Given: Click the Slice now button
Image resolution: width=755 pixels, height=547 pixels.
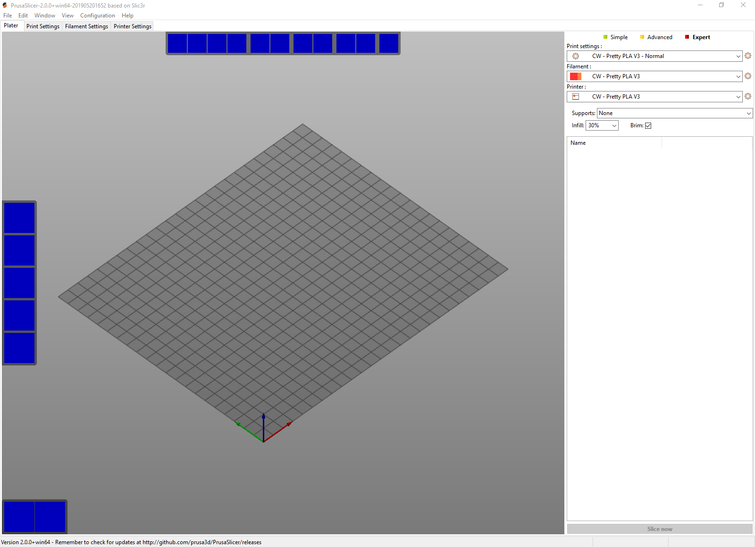Looking at the screenshot, I should [660, 529].
